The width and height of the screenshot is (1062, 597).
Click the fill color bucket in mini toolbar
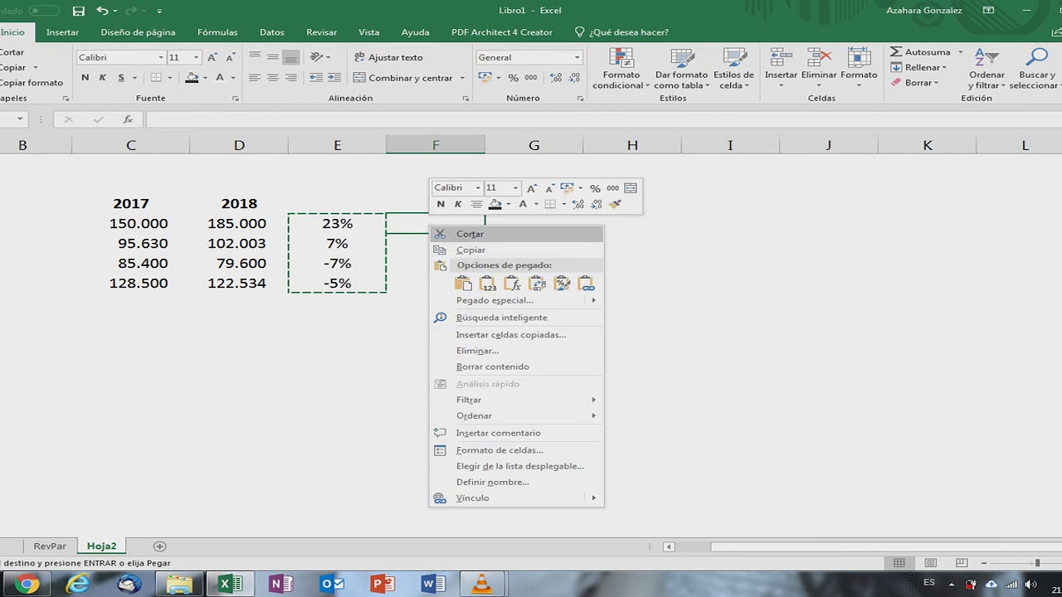point(495,204)
